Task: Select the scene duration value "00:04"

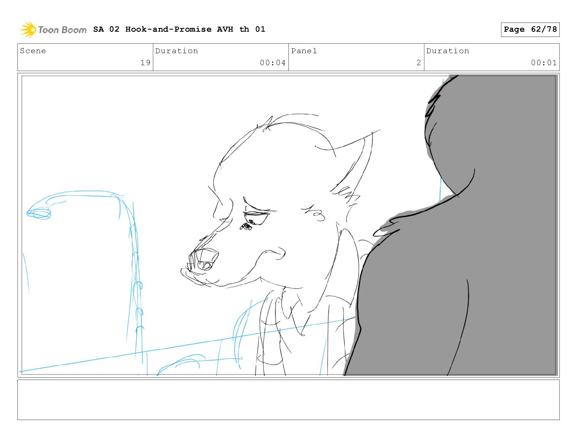Action: point(273,63)
